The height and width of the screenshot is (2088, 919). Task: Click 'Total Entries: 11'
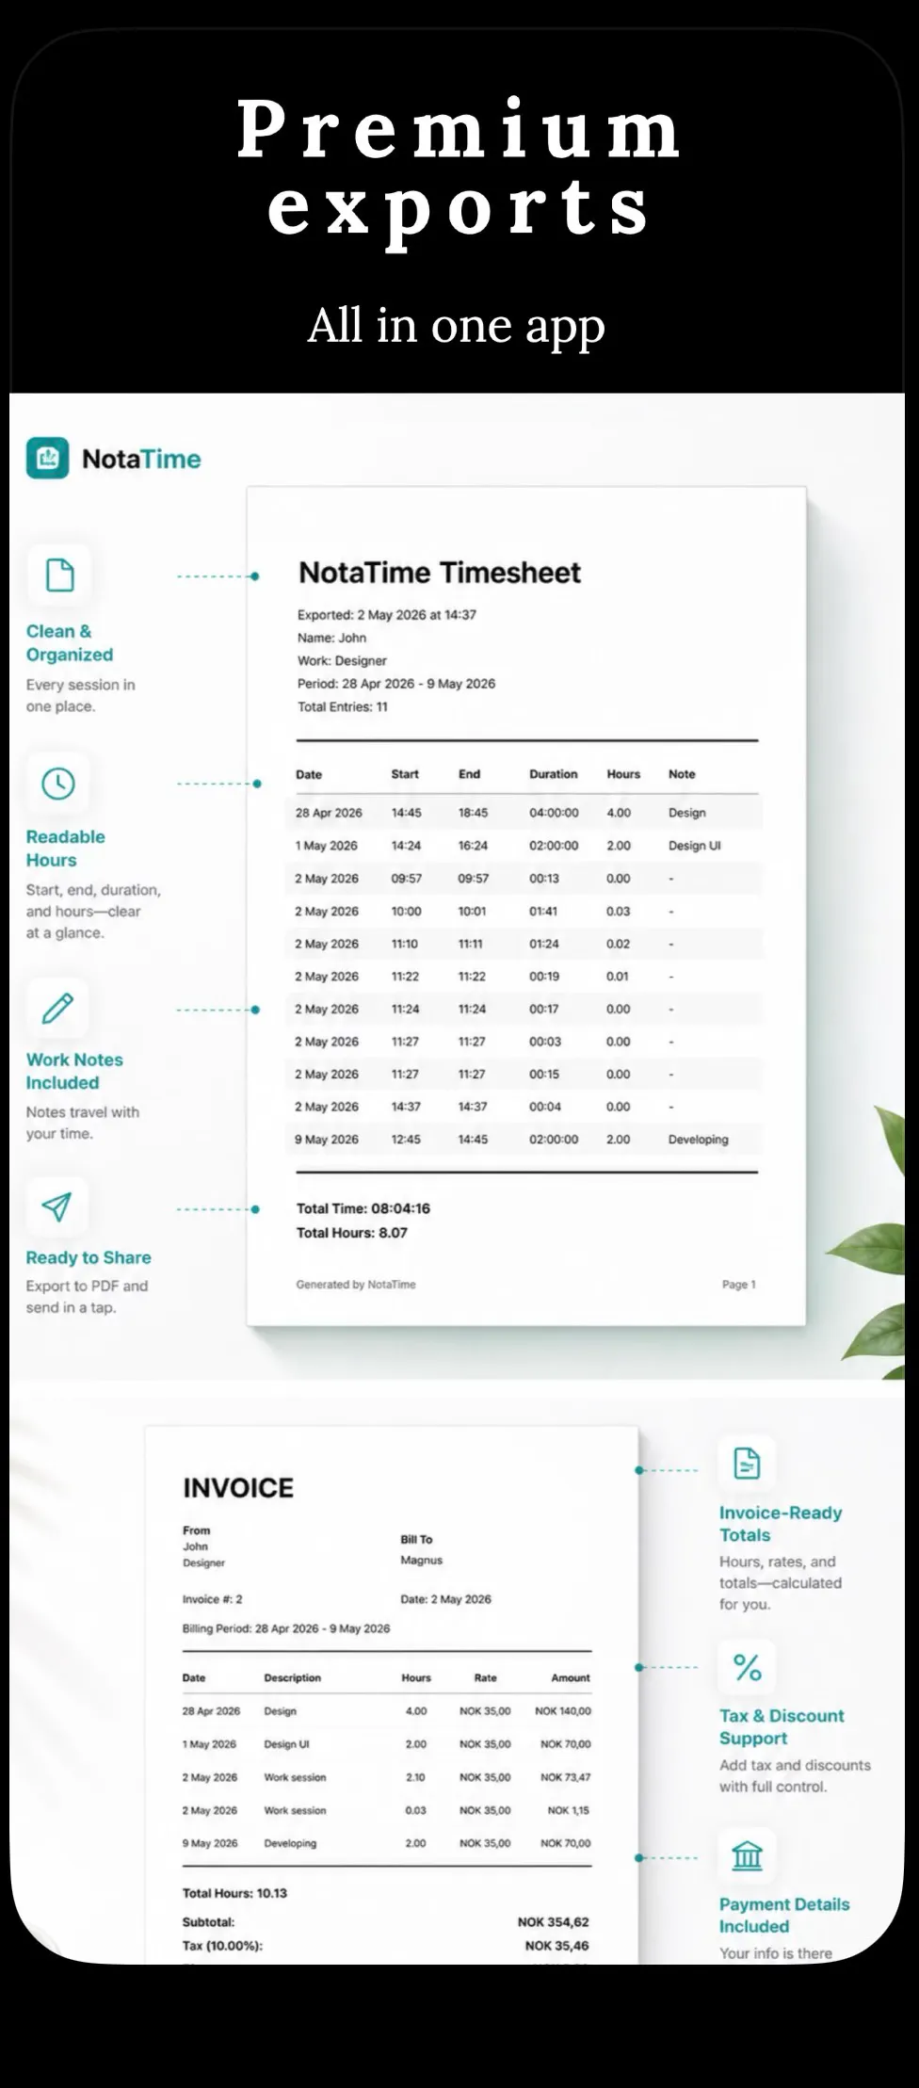pyautogui.click(x=343, y=706)
